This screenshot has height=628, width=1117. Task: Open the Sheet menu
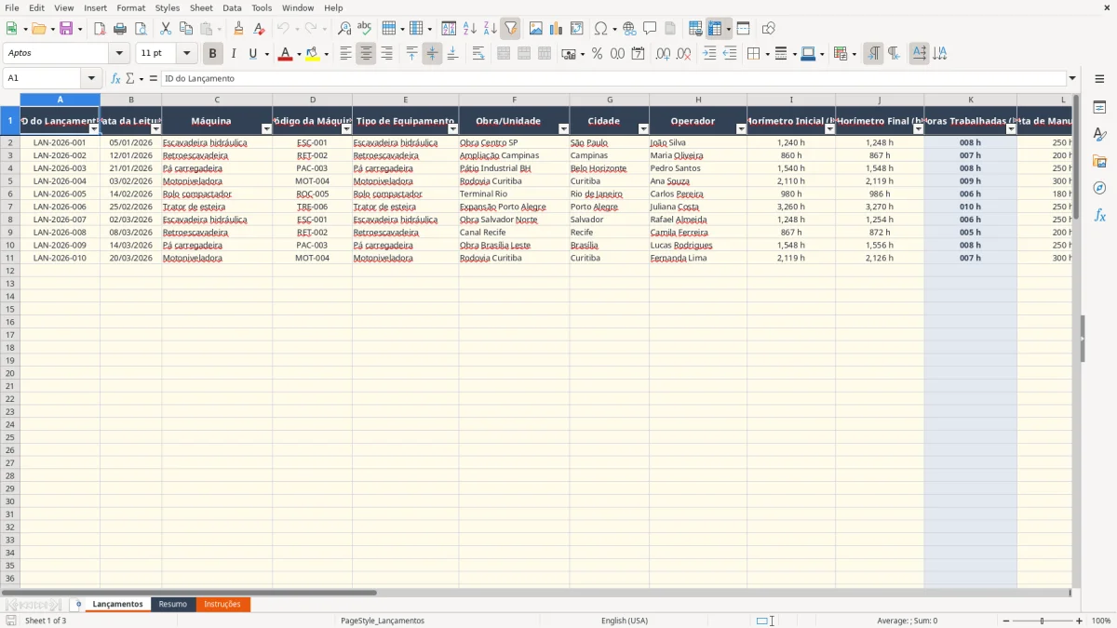[x=201, y=7]
